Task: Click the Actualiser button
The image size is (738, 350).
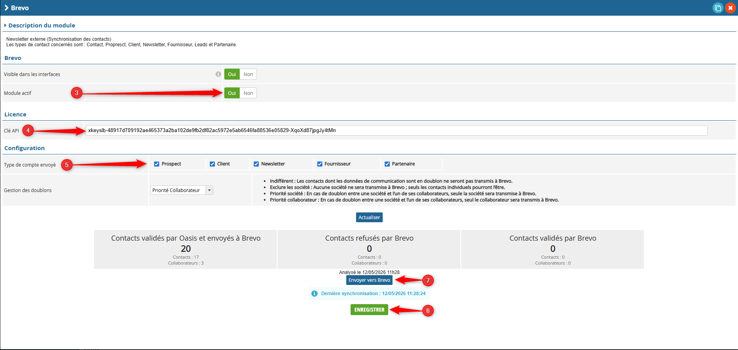Action: pyautogui.click(x=369, y=218)
